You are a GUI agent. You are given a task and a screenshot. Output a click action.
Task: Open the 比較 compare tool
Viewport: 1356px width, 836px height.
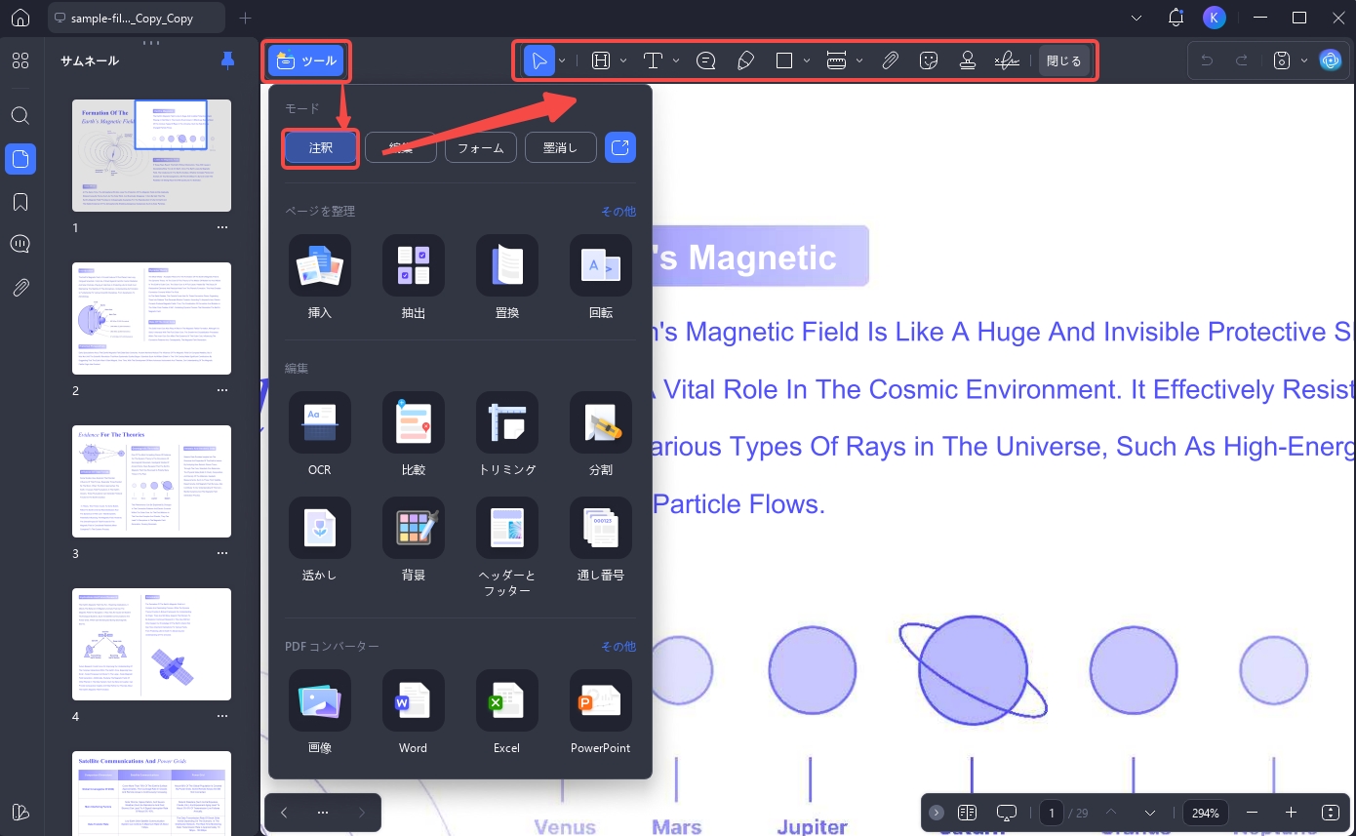[x=414, y=434]
